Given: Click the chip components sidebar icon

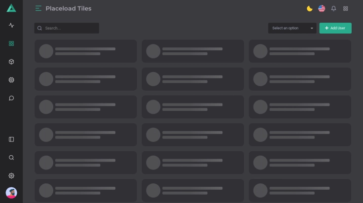Looking at the screenshot, I should (11, 80).
